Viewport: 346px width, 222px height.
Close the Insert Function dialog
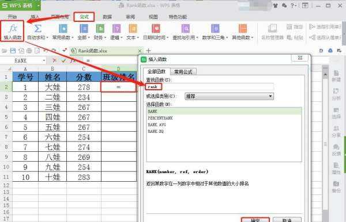coord(300,58)
